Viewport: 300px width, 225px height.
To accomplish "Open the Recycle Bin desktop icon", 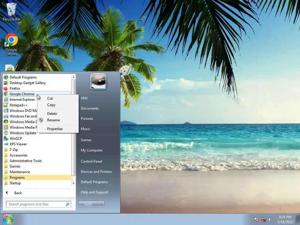I will pyautogui.click(x=11, y=12).
